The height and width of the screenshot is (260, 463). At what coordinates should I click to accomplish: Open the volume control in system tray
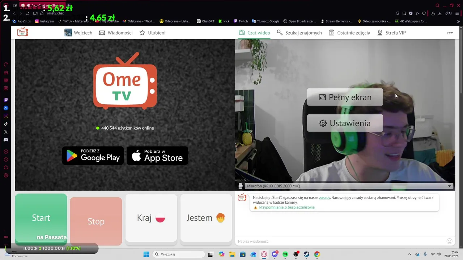[439, 254]
